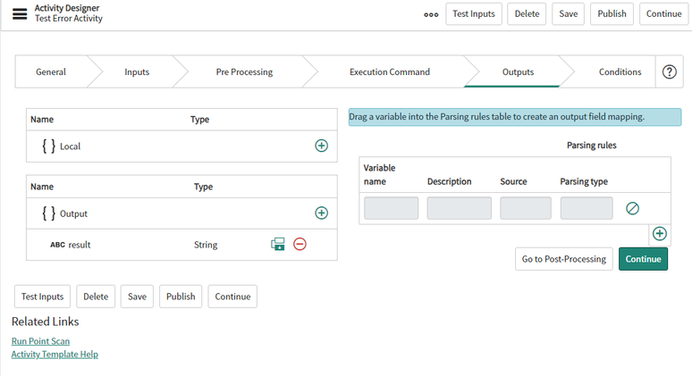Click Save in the top header
This screenshot has height=376, width=692.
[x=568, y=14]
